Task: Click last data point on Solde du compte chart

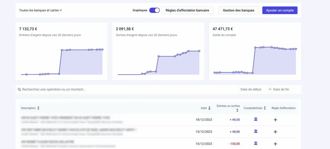Action: click(x=296, y=49)
